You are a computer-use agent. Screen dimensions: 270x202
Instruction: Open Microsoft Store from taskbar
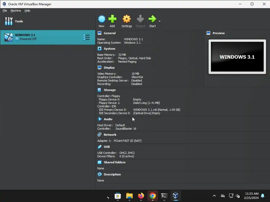(x=118, y=196)
